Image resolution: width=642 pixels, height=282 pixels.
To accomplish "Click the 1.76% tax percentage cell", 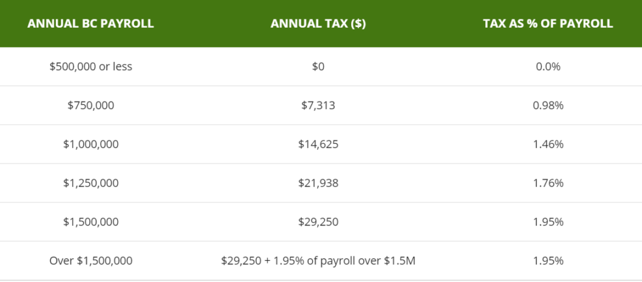I will click(548, 183).
